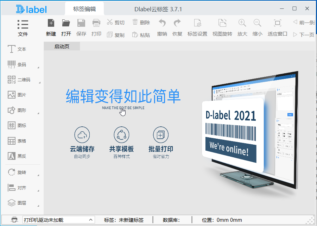This screenshot has width=317, height=226.
Task: Select the 表格 table tool
Action: click(17, 141)
